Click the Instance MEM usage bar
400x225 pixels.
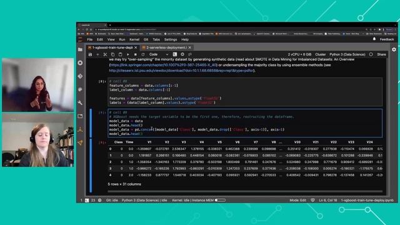pyautogui.click(x=220, y=200)
